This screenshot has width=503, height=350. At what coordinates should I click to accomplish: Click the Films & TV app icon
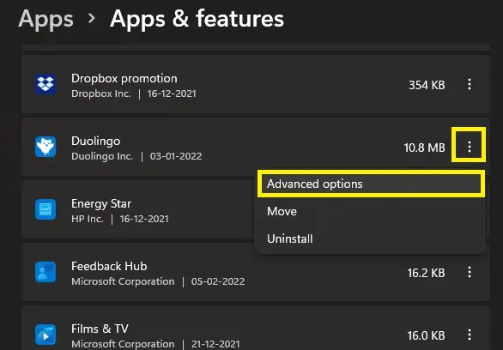(x=45, y=335)
